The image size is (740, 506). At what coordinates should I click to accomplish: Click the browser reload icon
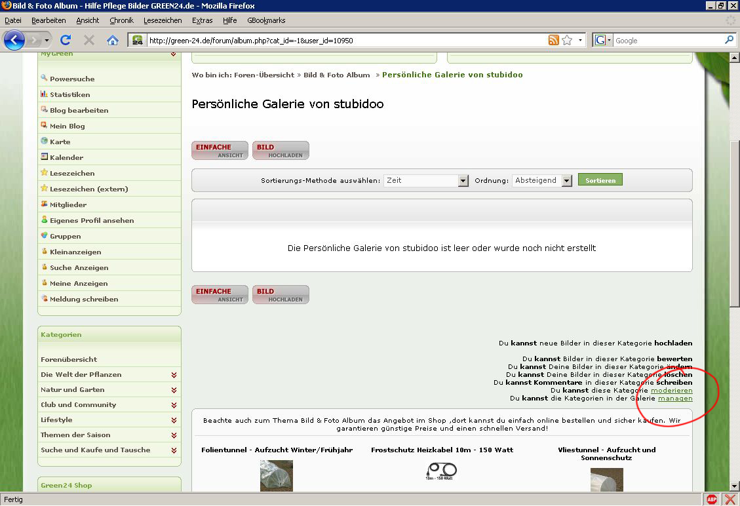[x=66, y=40]
